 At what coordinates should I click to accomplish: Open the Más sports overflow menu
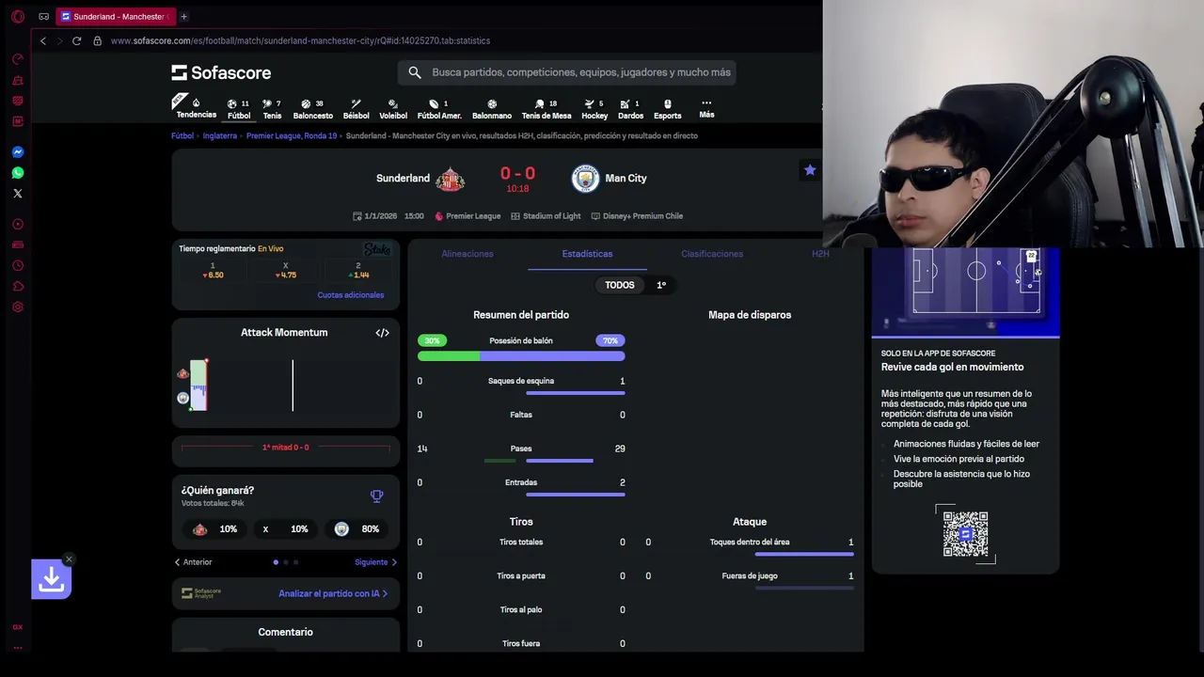(706, 109)
